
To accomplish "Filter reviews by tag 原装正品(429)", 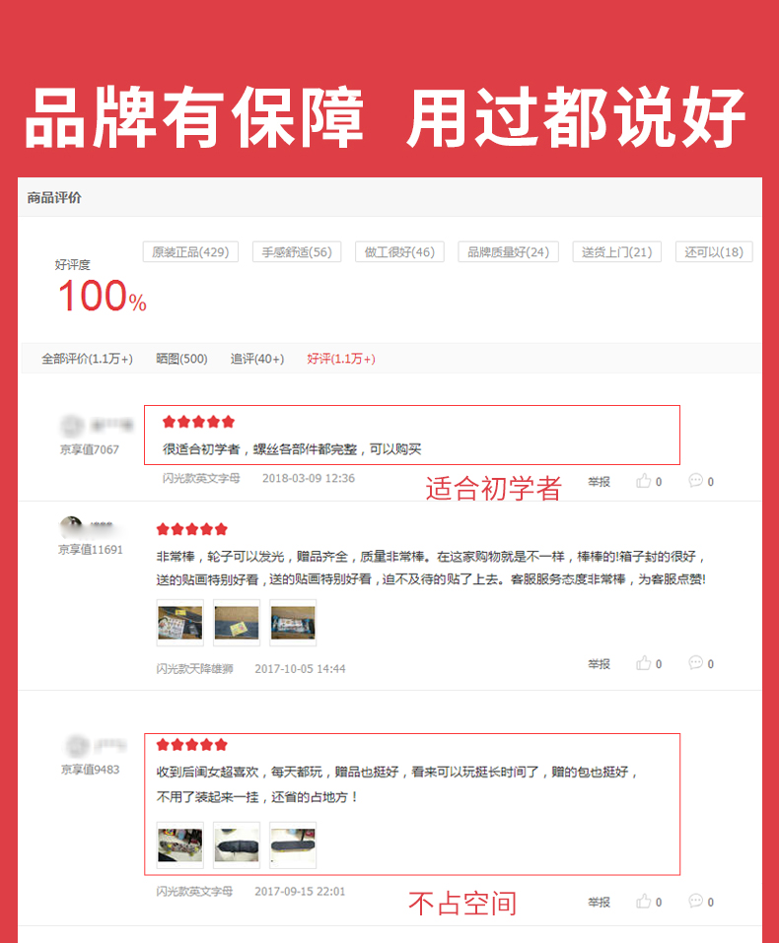I will pyautogui.click(x=190, y=252).
